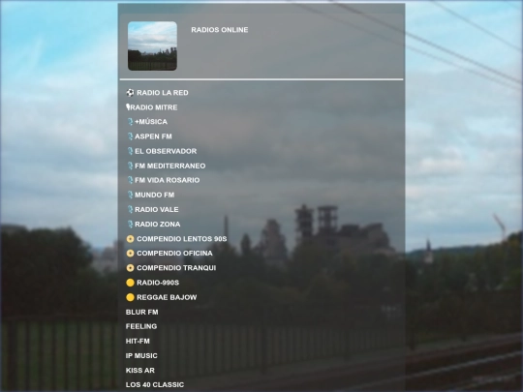Click the blue icon next to MUNDO FM
Screen dimensions: 523x392
click(130, 195)
